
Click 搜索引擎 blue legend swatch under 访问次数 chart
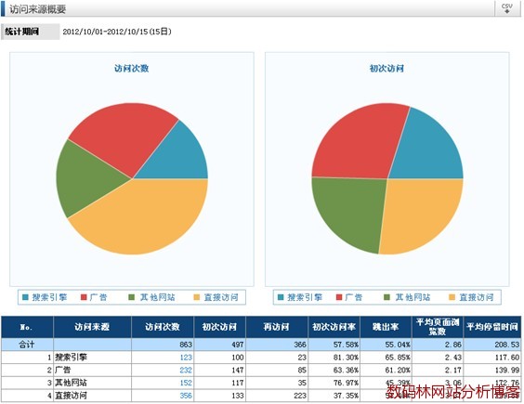pyautogui.click(x=25, y=297)
